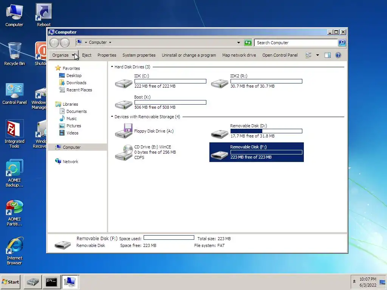
Task: Click the Search Computer input field
Action: 296,42
